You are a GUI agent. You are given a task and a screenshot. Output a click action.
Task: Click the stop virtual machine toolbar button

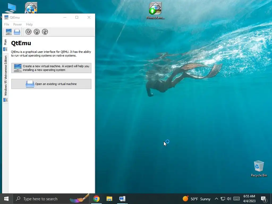pyautogui.click(x=37, y=32)
